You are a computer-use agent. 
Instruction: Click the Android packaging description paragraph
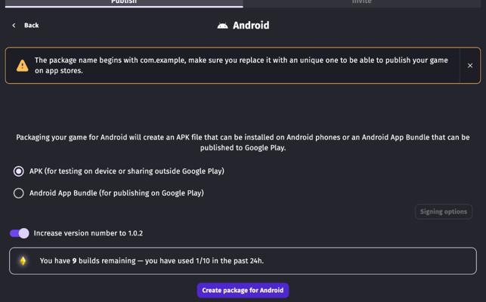[x=243, y=142]
